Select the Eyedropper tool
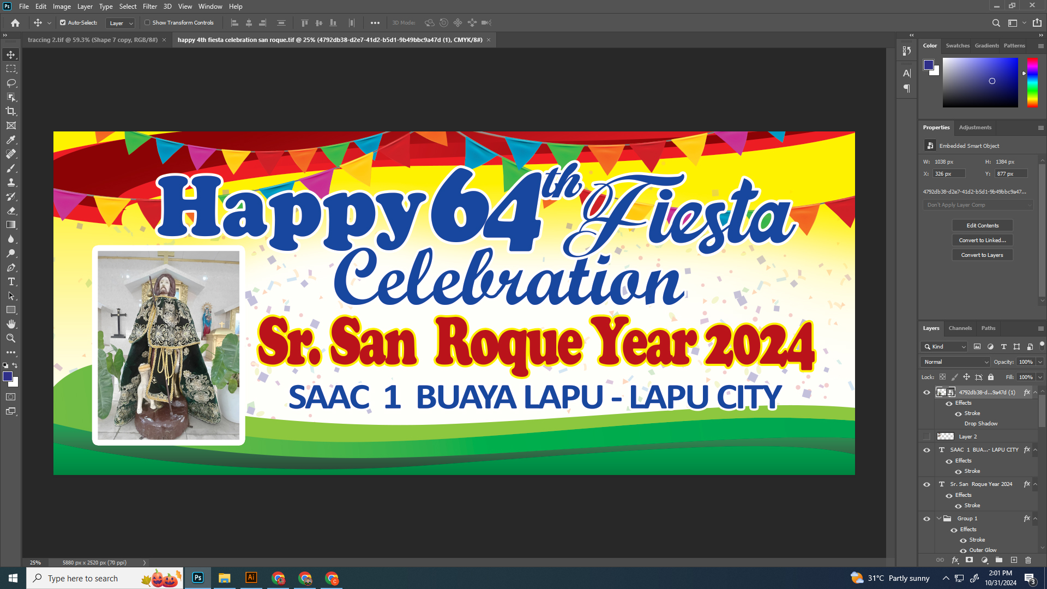This screenshot has height=589, width=1047. 11,140
